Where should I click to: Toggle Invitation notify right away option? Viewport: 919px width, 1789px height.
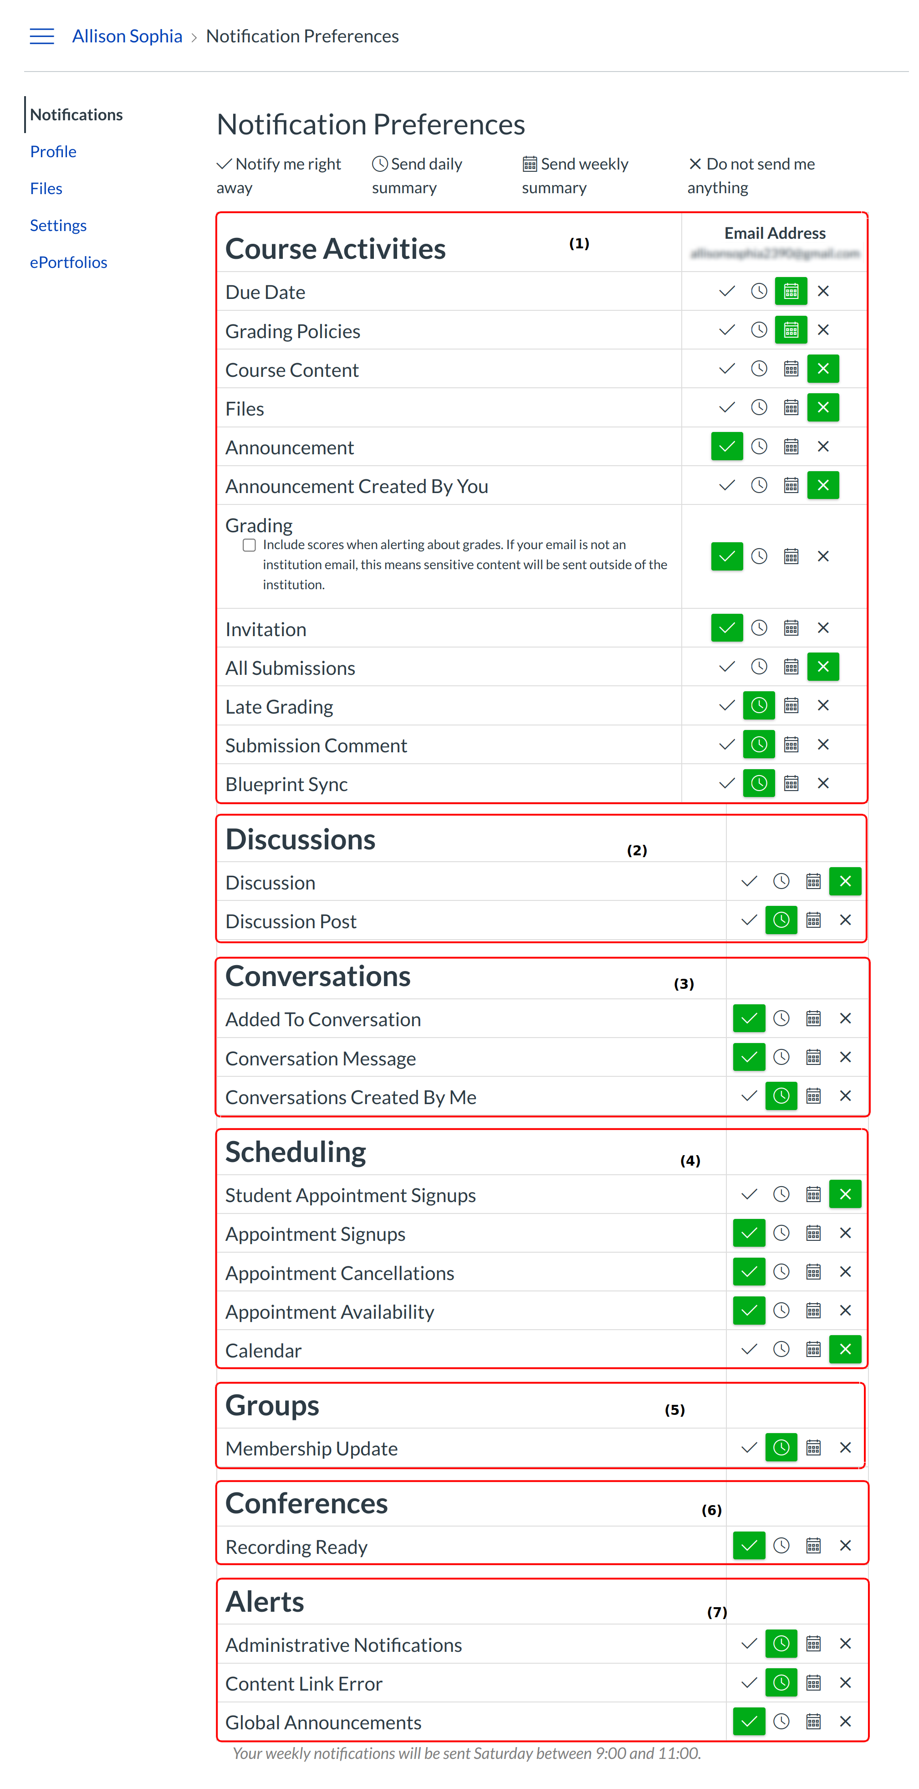pos(727,628)
